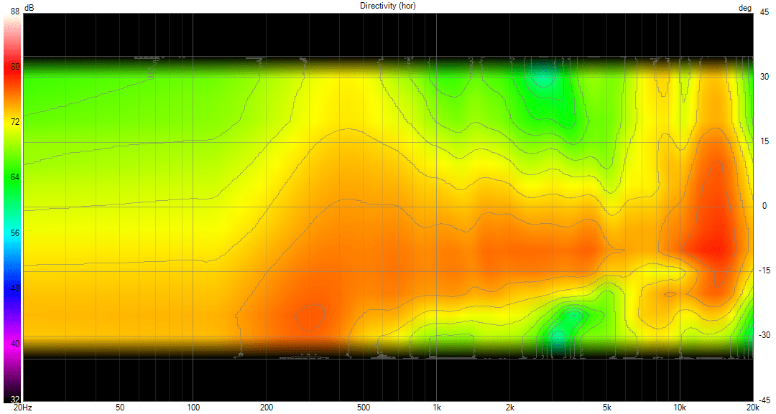Click the "5k" frequency axis label
This screenshot has width=776, height=414.
pos(606,408)
